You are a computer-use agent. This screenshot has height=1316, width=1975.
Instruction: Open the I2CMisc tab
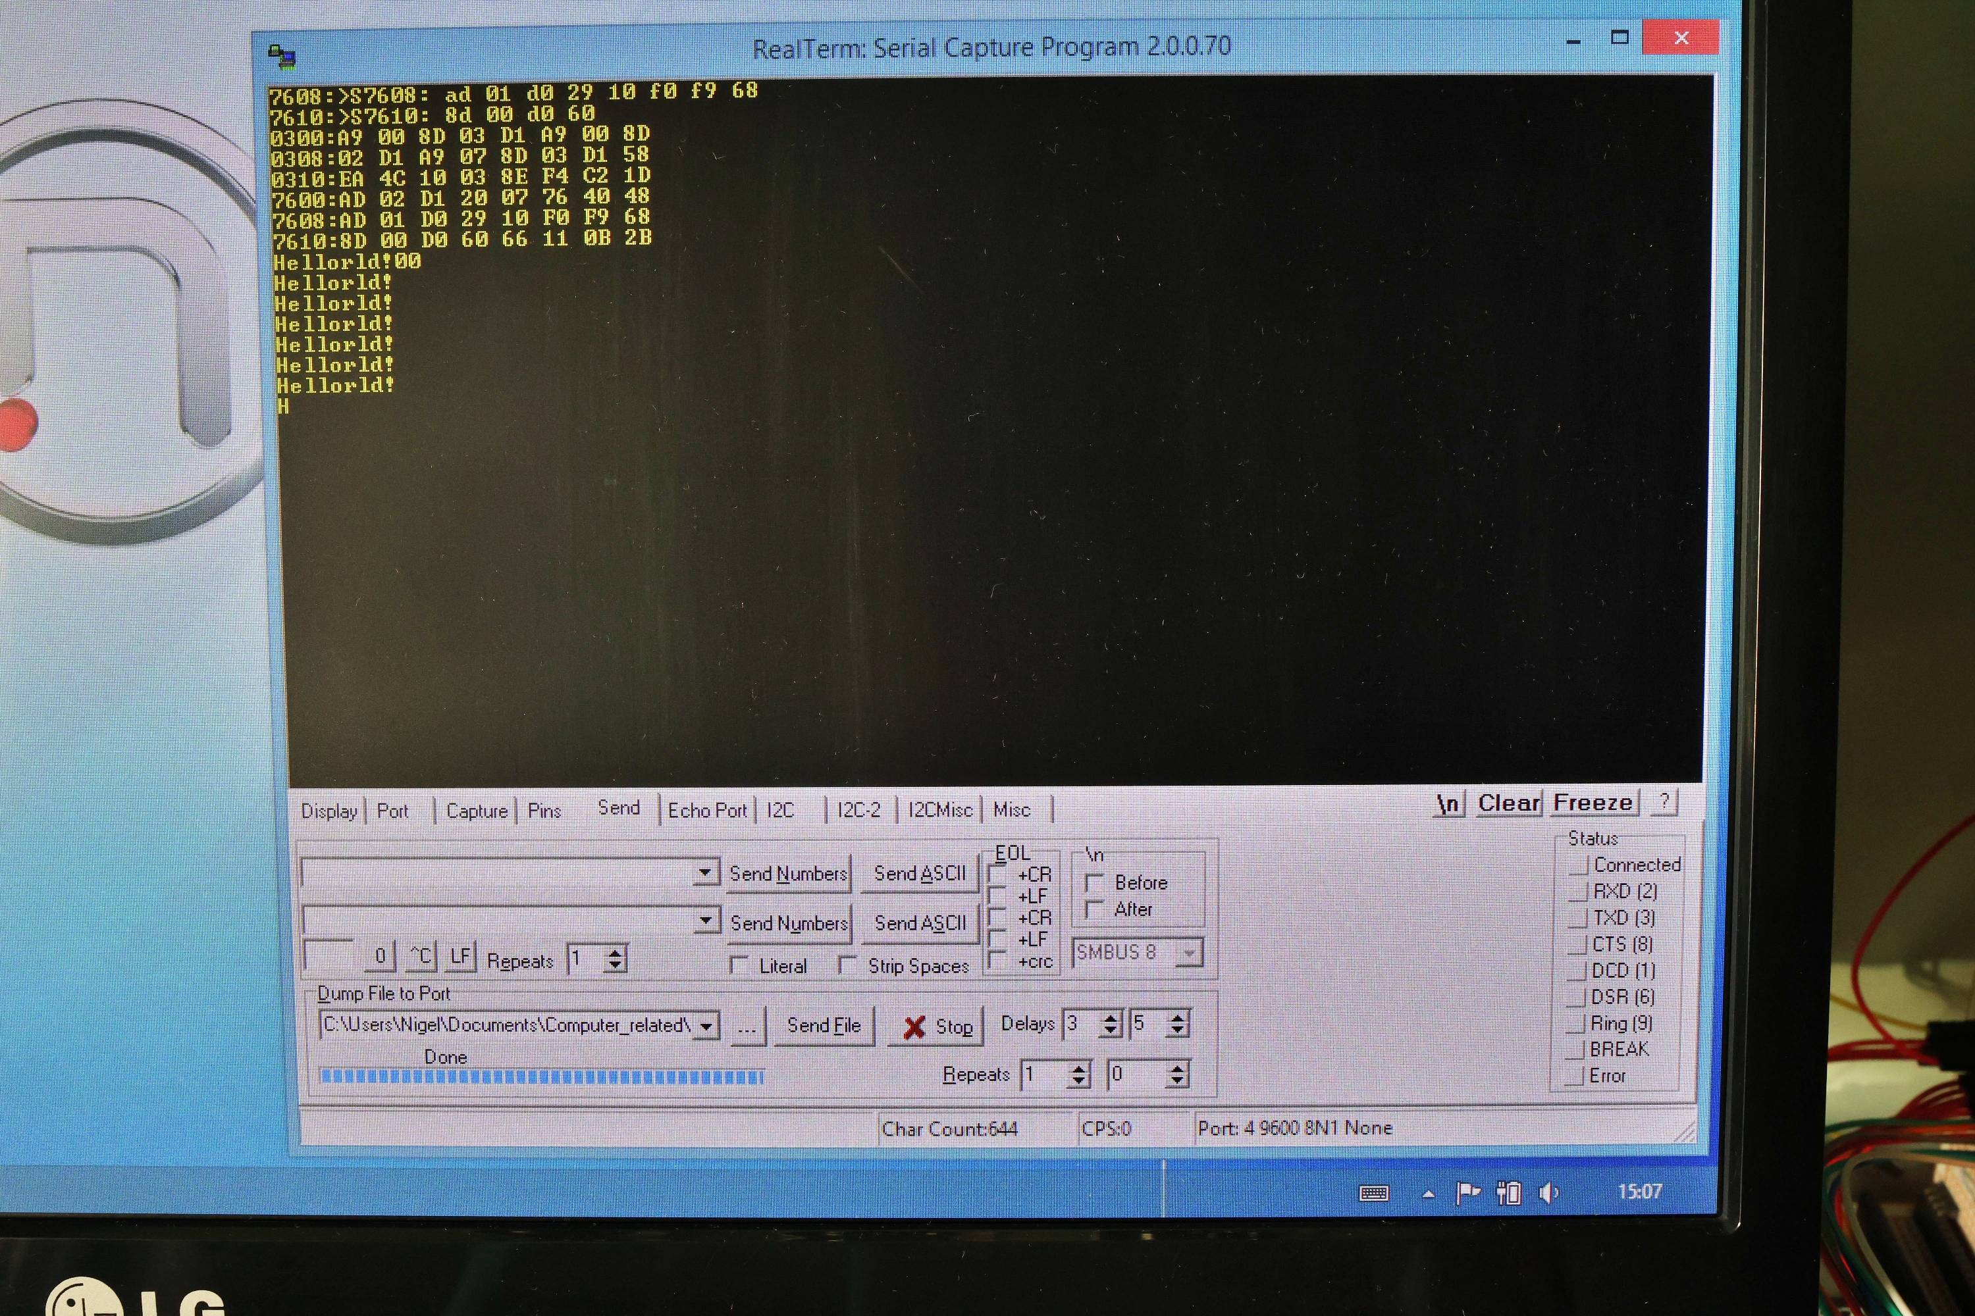pyautogui.click(x=941, y=811)
